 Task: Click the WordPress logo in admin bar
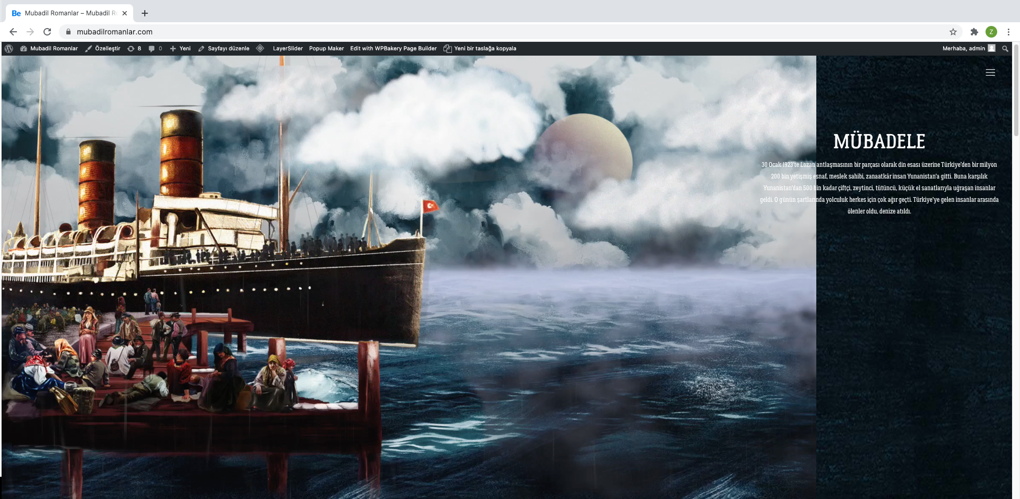[x=9, y=48]
